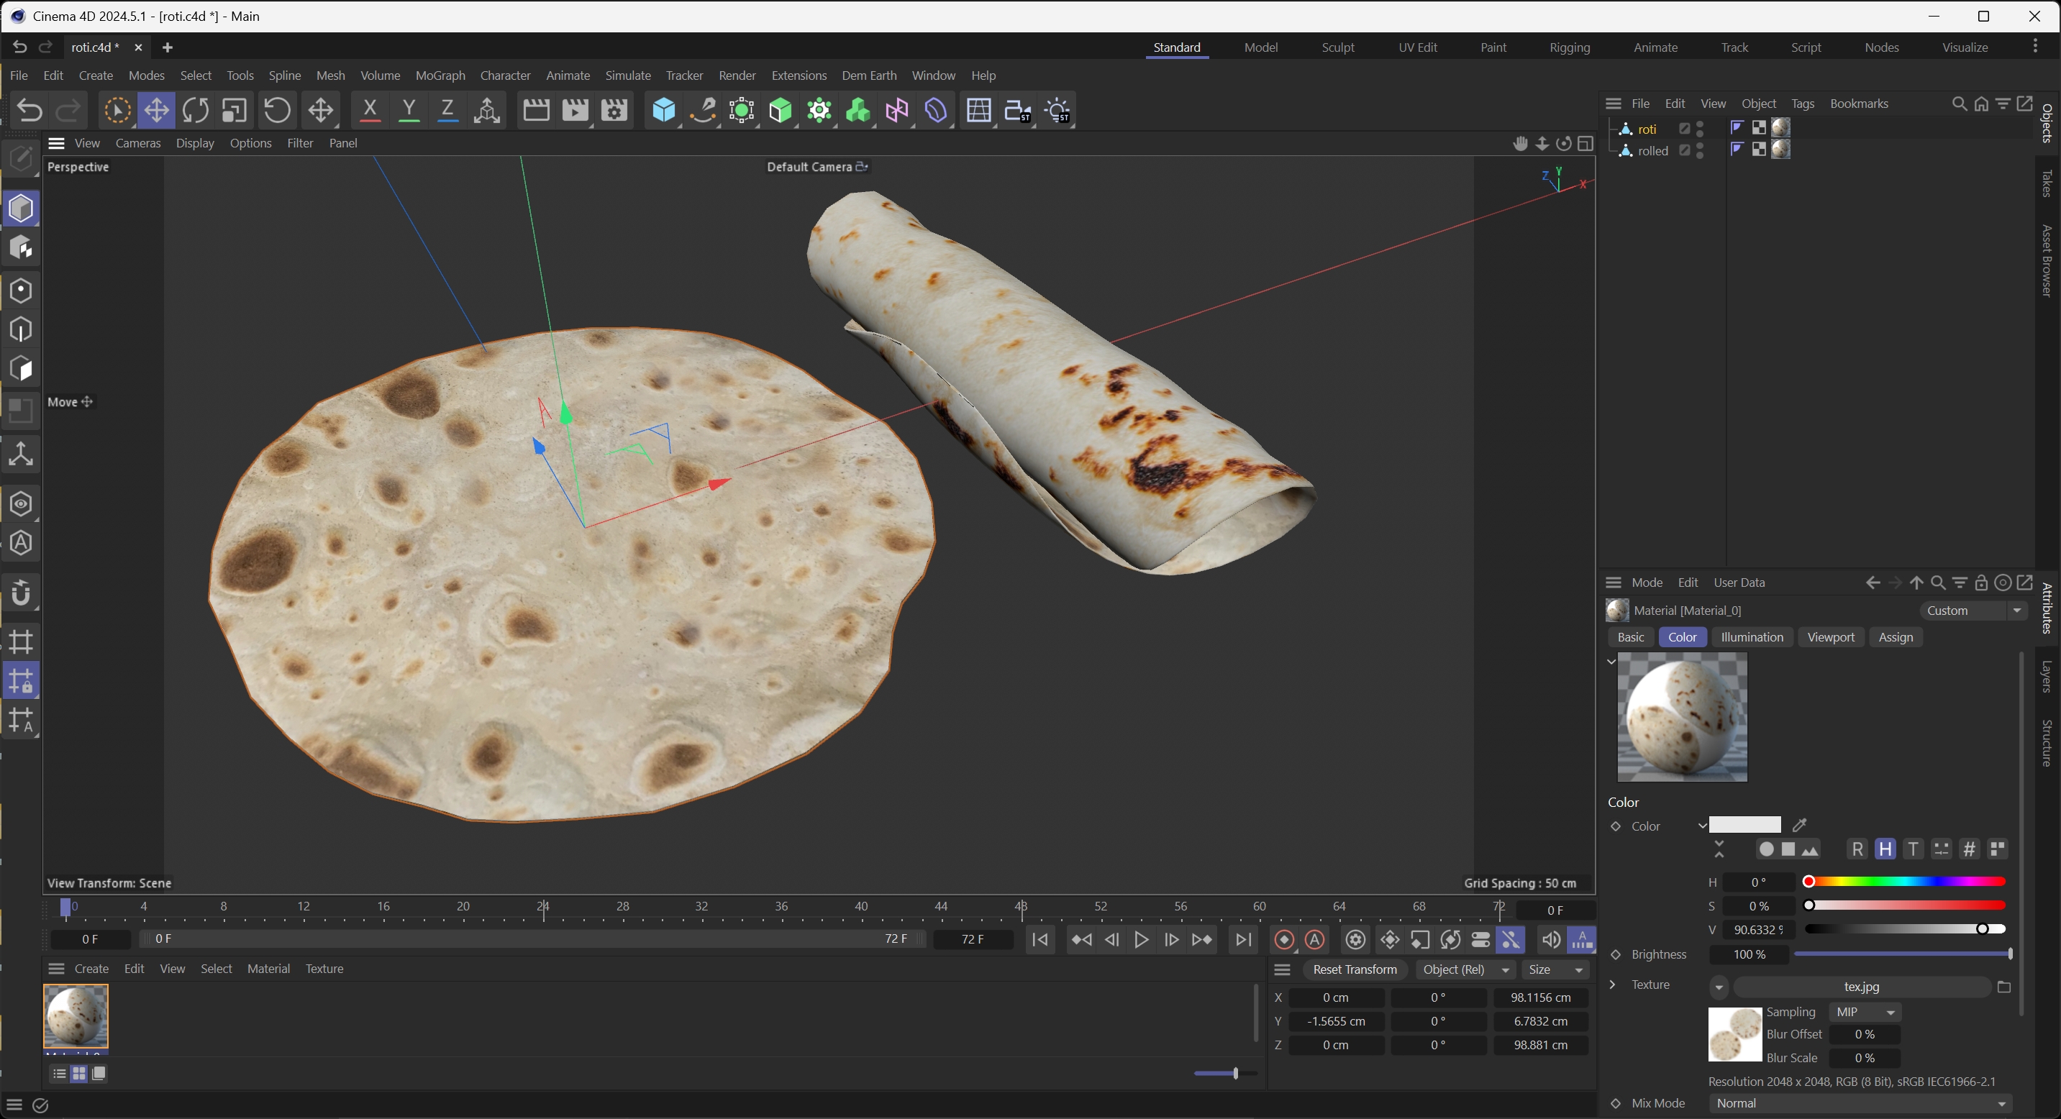Open the Mix Mode Normal dropdown
This screenshot has height=1119, width=2061.
tap(1863, 1103)
